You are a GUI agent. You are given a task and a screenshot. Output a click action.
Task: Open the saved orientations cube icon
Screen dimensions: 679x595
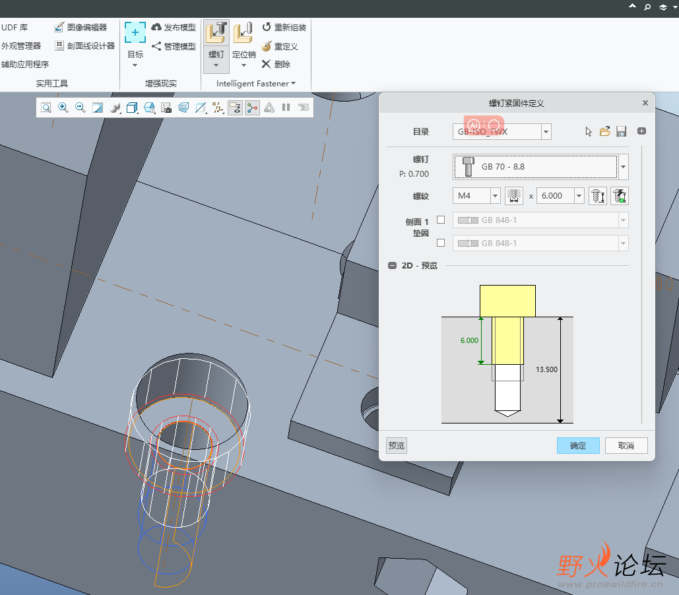pyautogui.click(x=132, y=108)
